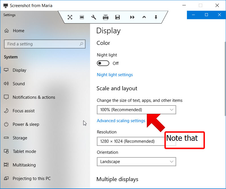Click the Focus assist moon icon

pyautogui.click(x=6, y=111)
